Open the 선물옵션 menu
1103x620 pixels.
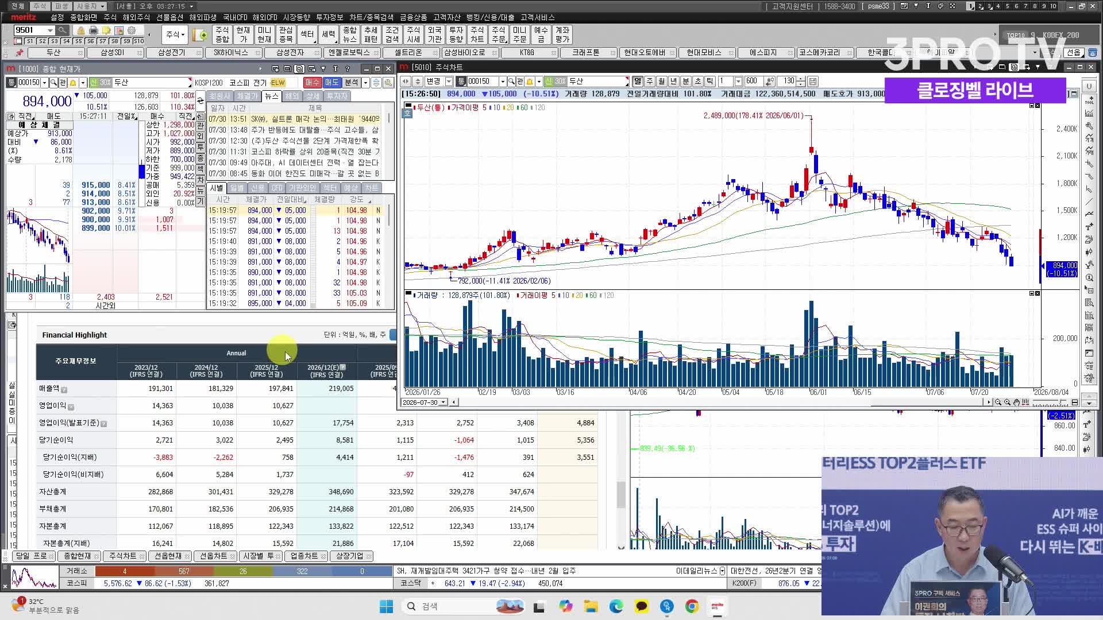(170, 17)
